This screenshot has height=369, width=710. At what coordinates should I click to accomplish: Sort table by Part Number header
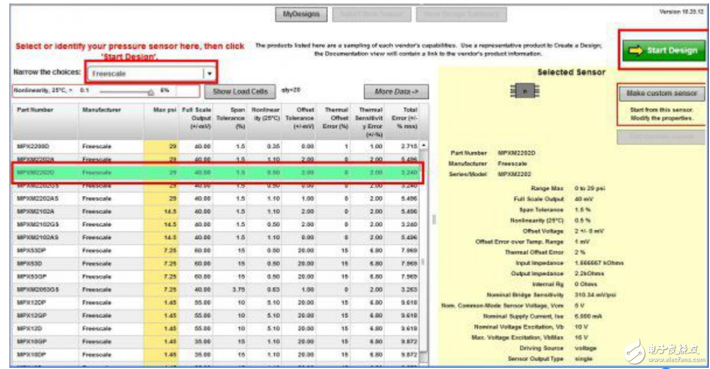(x=36, y=110)
